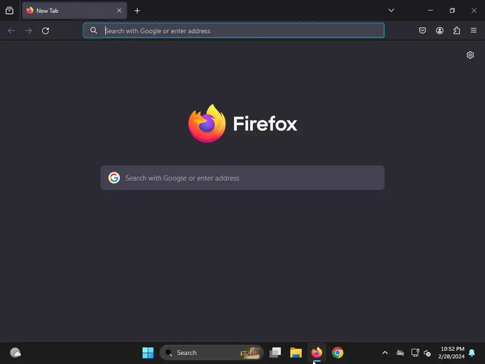Click the address bar search field
The width and height of the screenshot is (485, 364).
point(234,31)
